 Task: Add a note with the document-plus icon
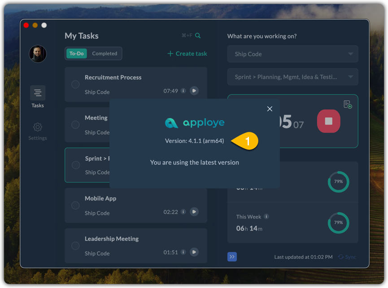point(348,105)
